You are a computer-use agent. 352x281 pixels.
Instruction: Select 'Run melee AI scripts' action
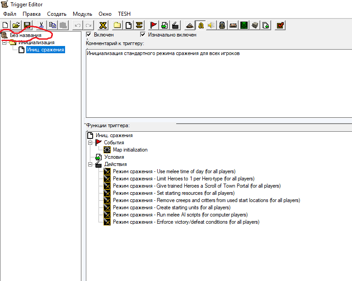(180, 215)
